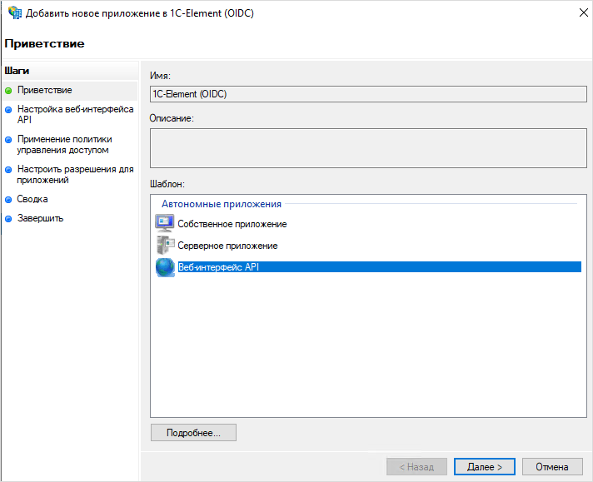Focus the Описание text area
This screenshot has width=593, height=482.
point(368,148)
